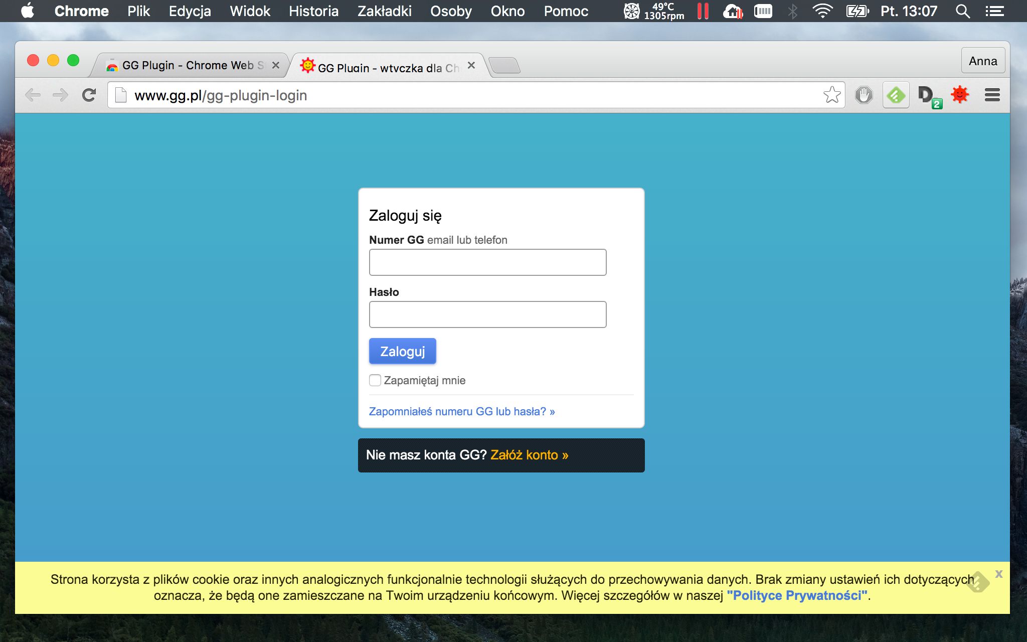Open Spotlight search in menu bar

pos(962,11)
